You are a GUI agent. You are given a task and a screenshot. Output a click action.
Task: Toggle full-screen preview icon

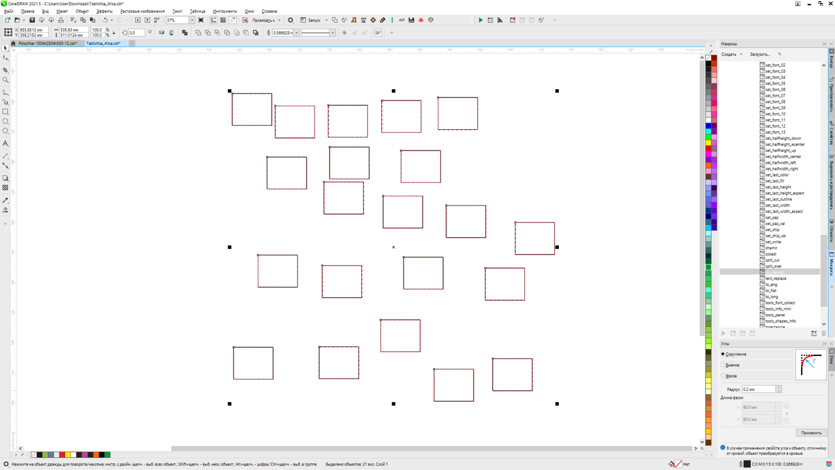coord(201,20)
